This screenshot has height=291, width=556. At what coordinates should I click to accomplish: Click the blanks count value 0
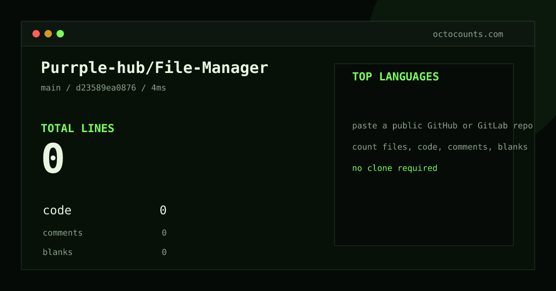click(164, 252)
